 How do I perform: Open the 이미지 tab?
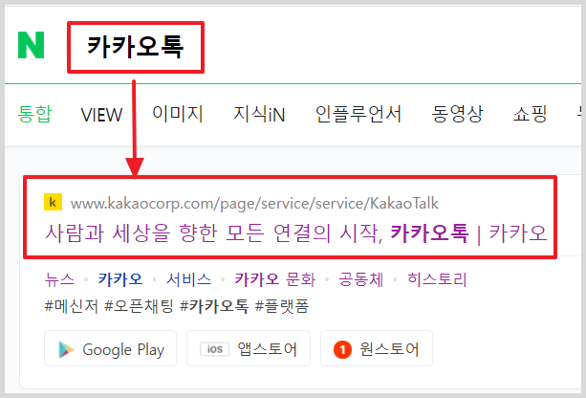click(178, 114)
